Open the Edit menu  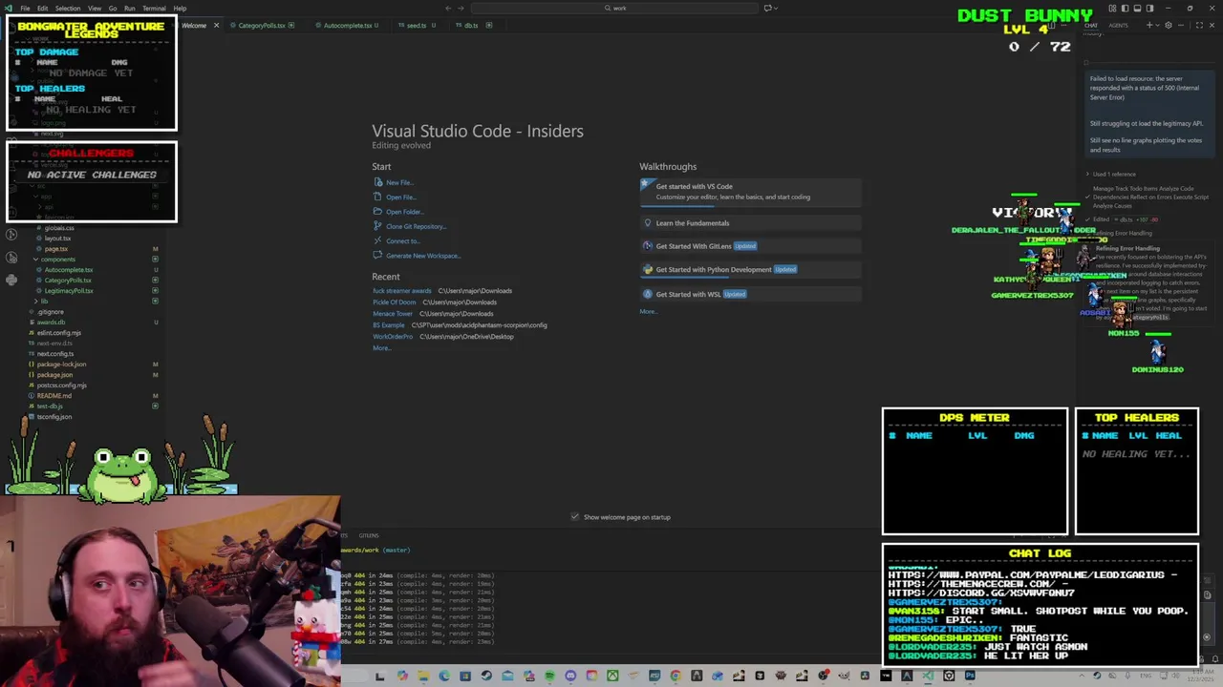[x=43, y=8]
